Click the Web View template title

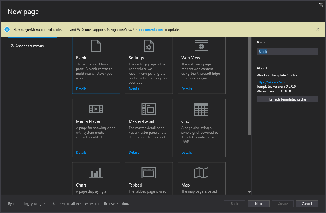191,58
